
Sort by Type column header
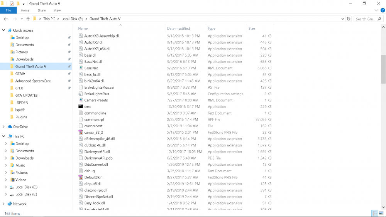coord(212,29)
